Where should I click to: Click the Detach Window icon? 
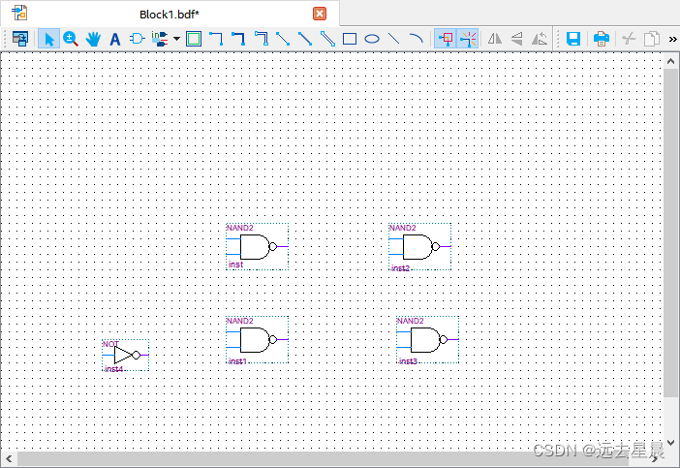[x=20, y=39]
